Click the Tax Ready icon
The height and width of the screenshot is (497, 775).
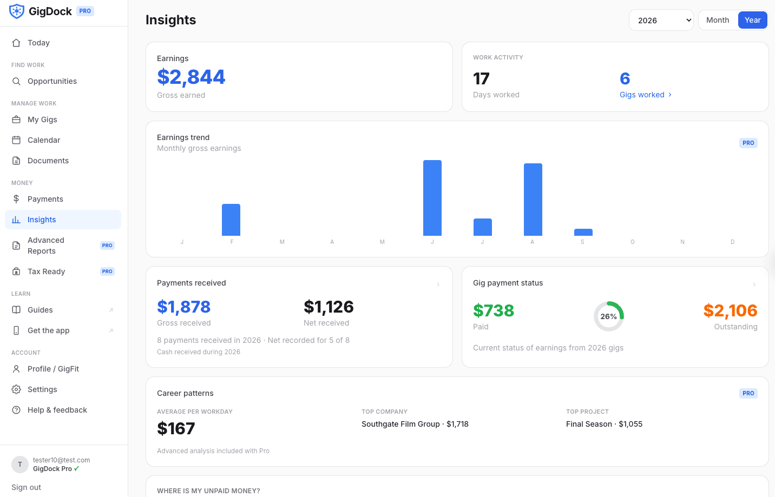tap(16, 271)
